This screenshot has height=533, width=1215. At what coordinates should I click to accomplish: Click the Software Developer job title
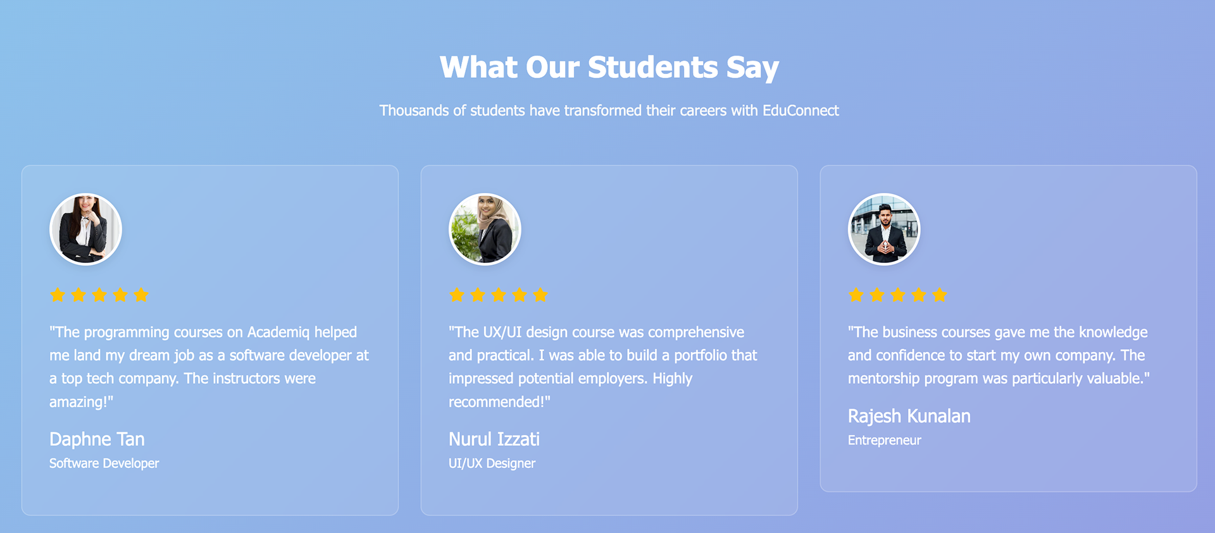click(104, 463)
